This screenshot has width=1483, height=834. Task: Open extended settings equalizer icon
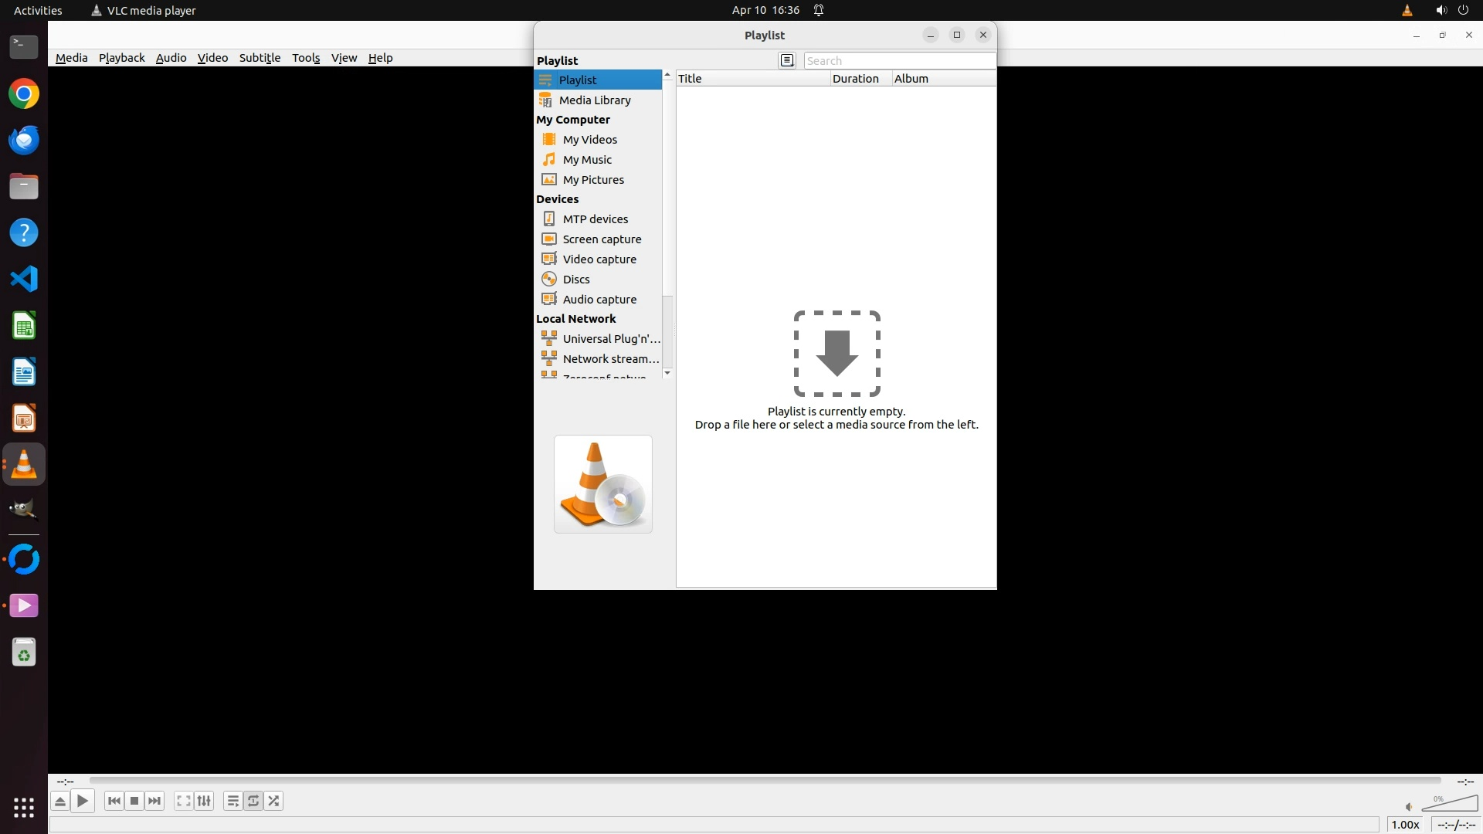204,801
